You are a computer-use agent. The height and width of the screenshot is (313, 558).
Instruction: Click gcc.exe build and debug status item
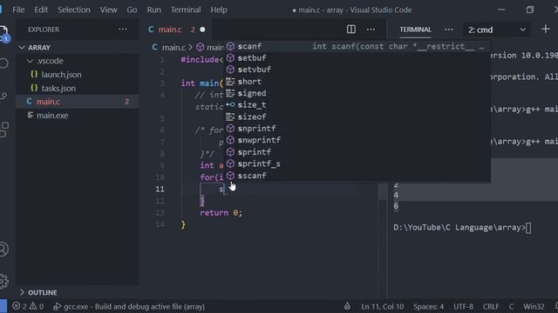click(129, 306)
